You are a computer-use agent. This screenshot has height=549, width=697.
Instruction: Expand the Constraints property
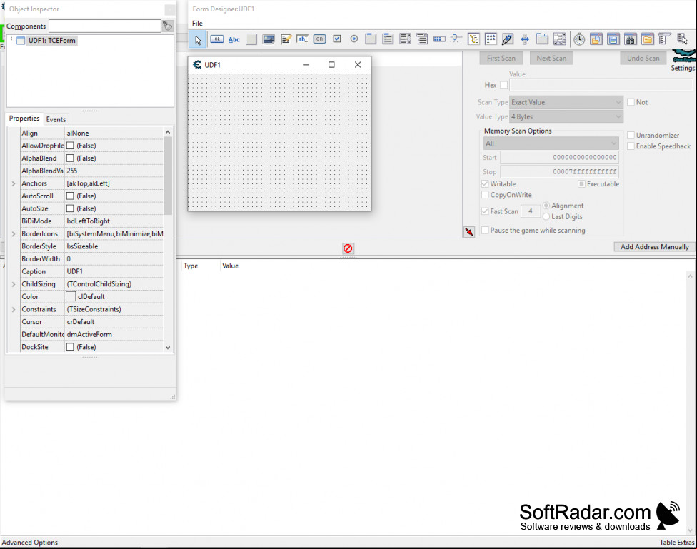tap(14, 309)
